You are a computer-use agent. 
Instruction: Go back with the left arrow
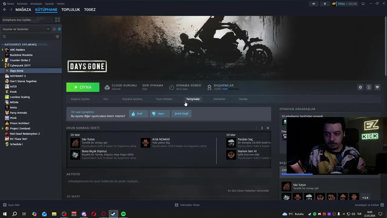5,10
